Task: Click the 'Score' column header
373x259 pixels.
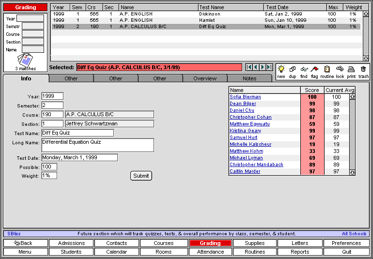Action: [x=312, y=90]
